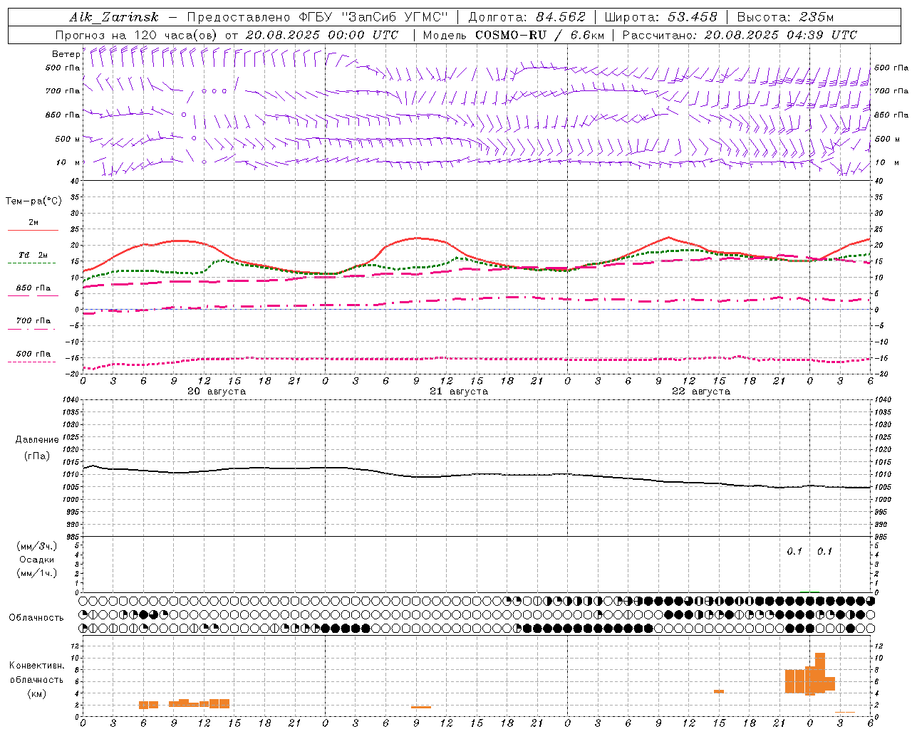Select the 'Долгота: 84.562' longitude text
The image size is (912, 729).
(x=527, y=17)
